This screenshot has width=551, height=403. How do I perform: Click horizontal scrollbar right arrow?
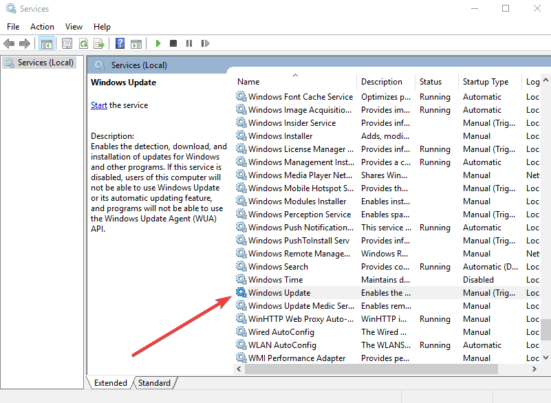(x=534, y=369)
